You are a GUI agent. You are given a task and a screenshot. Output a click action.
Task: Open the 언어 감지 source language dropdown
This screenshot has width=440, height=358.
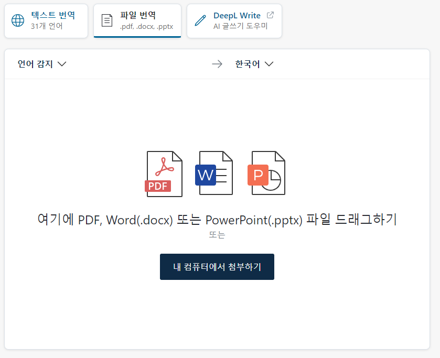42,64
